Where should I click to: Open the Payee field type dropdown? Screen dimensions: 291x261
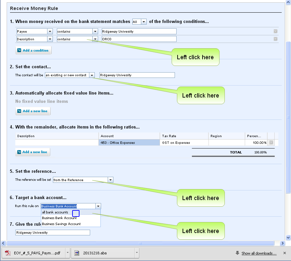[50, 31]
